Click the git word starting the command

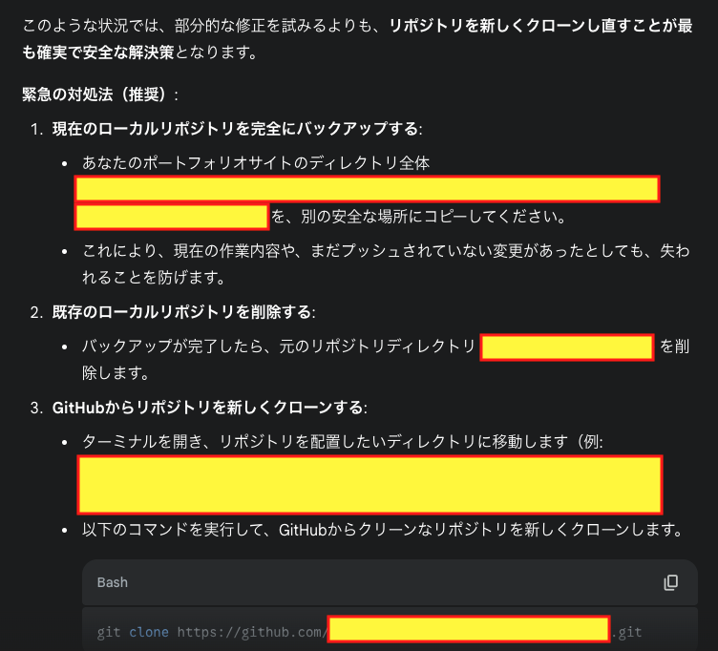click(109, 632)
